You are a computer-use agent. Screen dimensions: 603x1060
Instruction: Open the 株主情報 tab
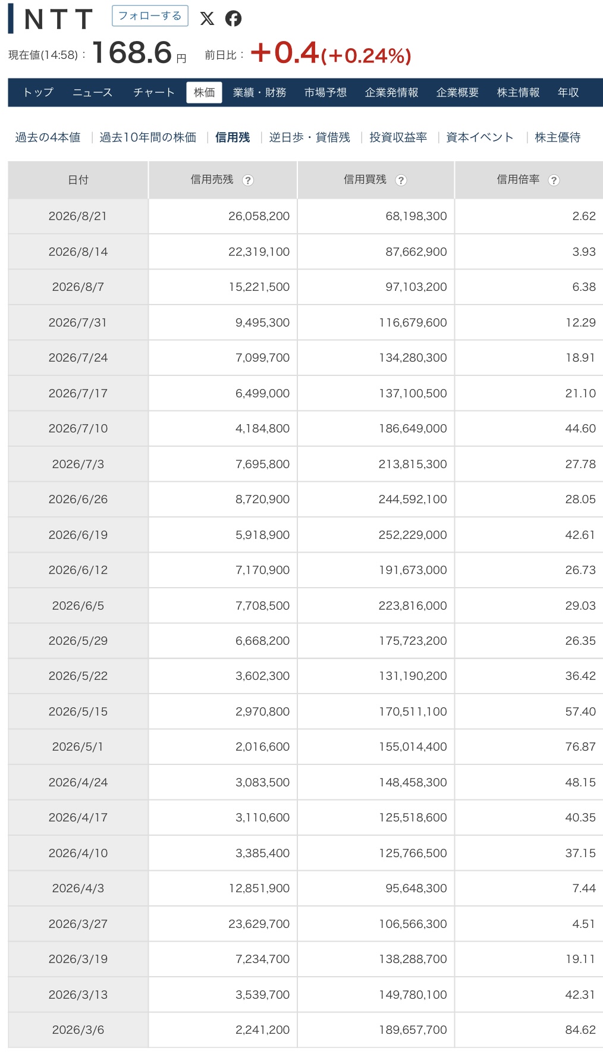point(519,92)
